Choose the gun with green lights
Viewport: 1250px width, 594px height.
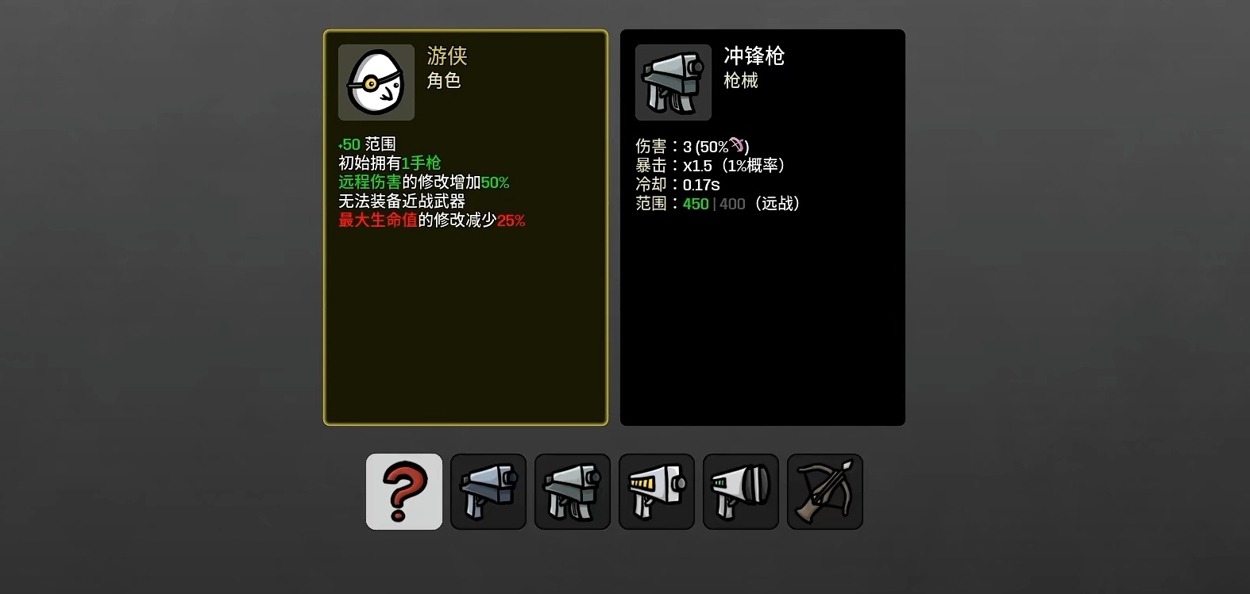pos(741,492)
